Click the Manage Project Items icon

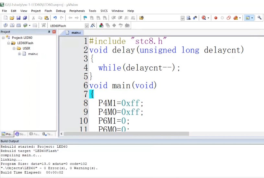102,25
